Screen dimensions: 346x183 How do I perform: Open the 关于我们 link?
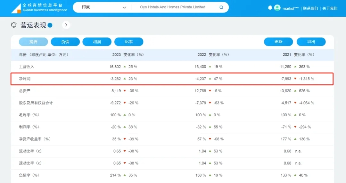point(330,8)
